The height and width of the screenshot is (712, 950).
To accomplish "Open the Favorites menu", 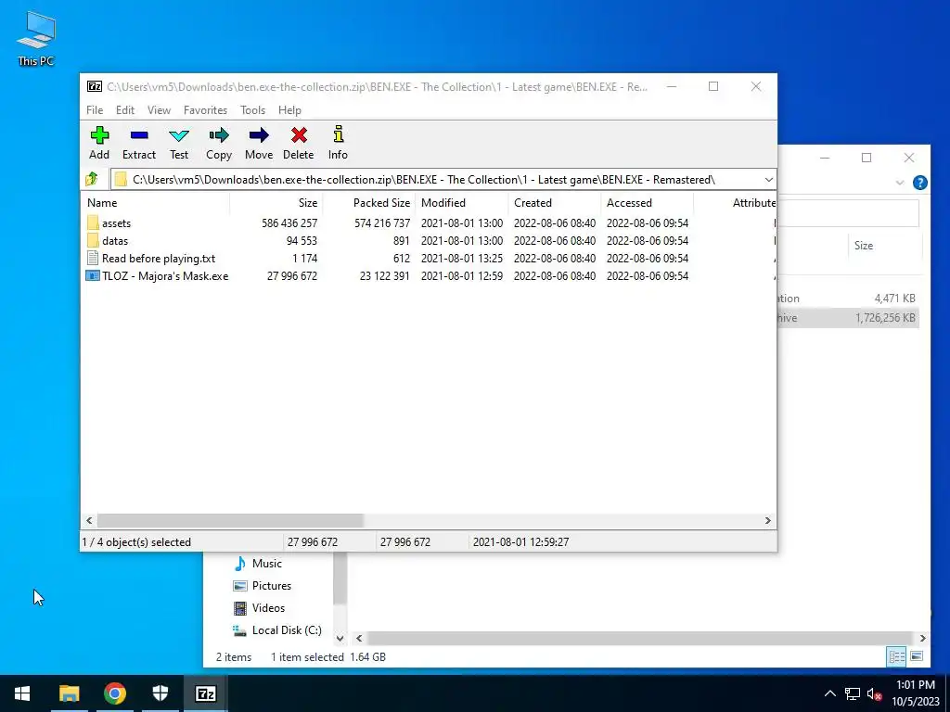I will tap(205, 110).
